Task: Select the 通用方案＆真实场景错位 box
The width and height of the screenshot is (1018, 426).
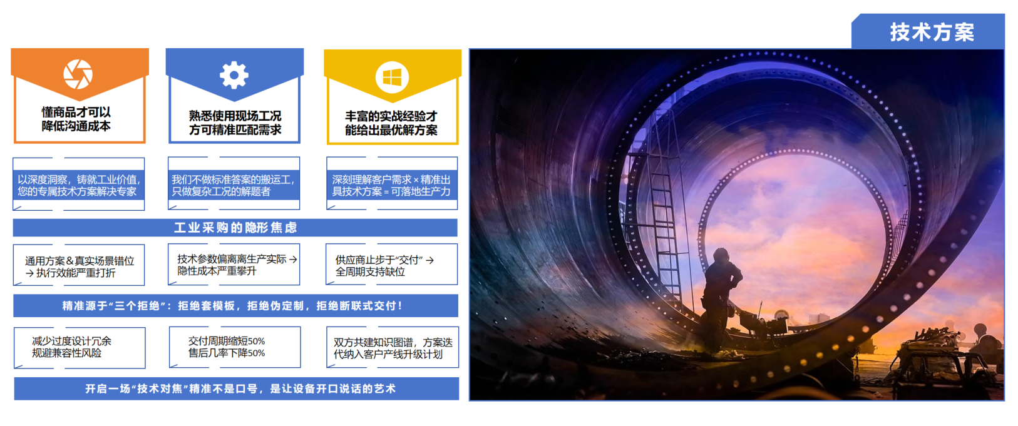Action: [79, 266]
